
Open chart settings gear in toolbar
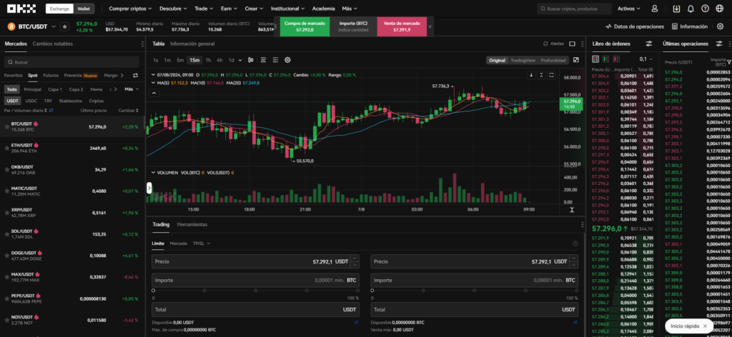tap(287, 60)
